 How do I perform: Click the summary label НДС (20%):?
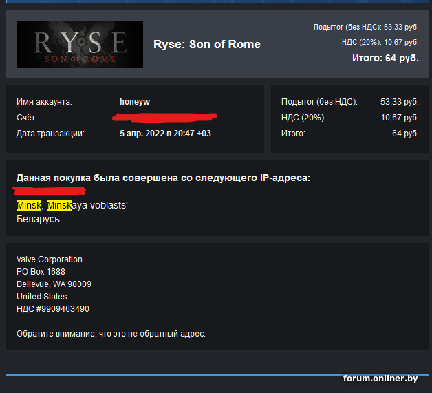(303, 118)
